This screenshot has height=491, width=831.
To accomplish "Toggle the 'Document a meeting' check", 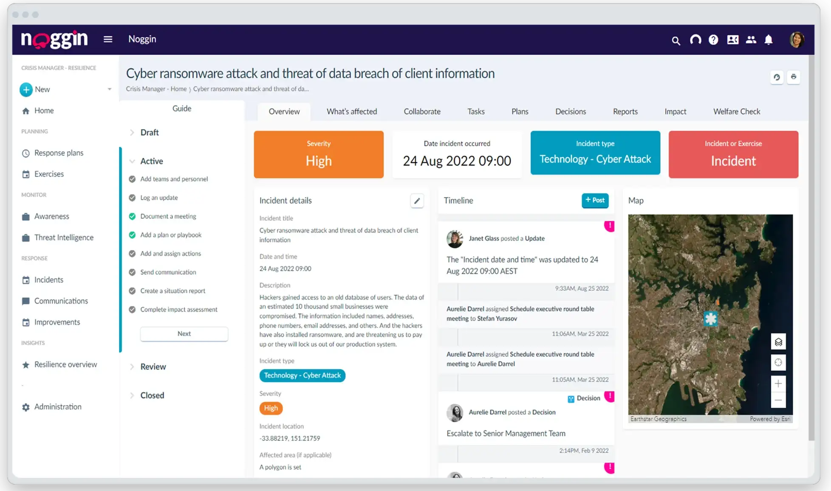I will 132,216.
